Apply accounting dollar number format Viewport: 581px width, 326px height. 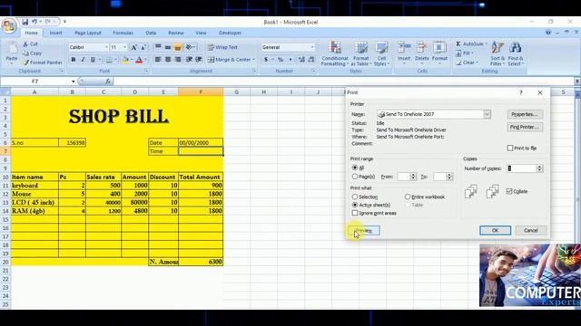(x=266, y=60)
